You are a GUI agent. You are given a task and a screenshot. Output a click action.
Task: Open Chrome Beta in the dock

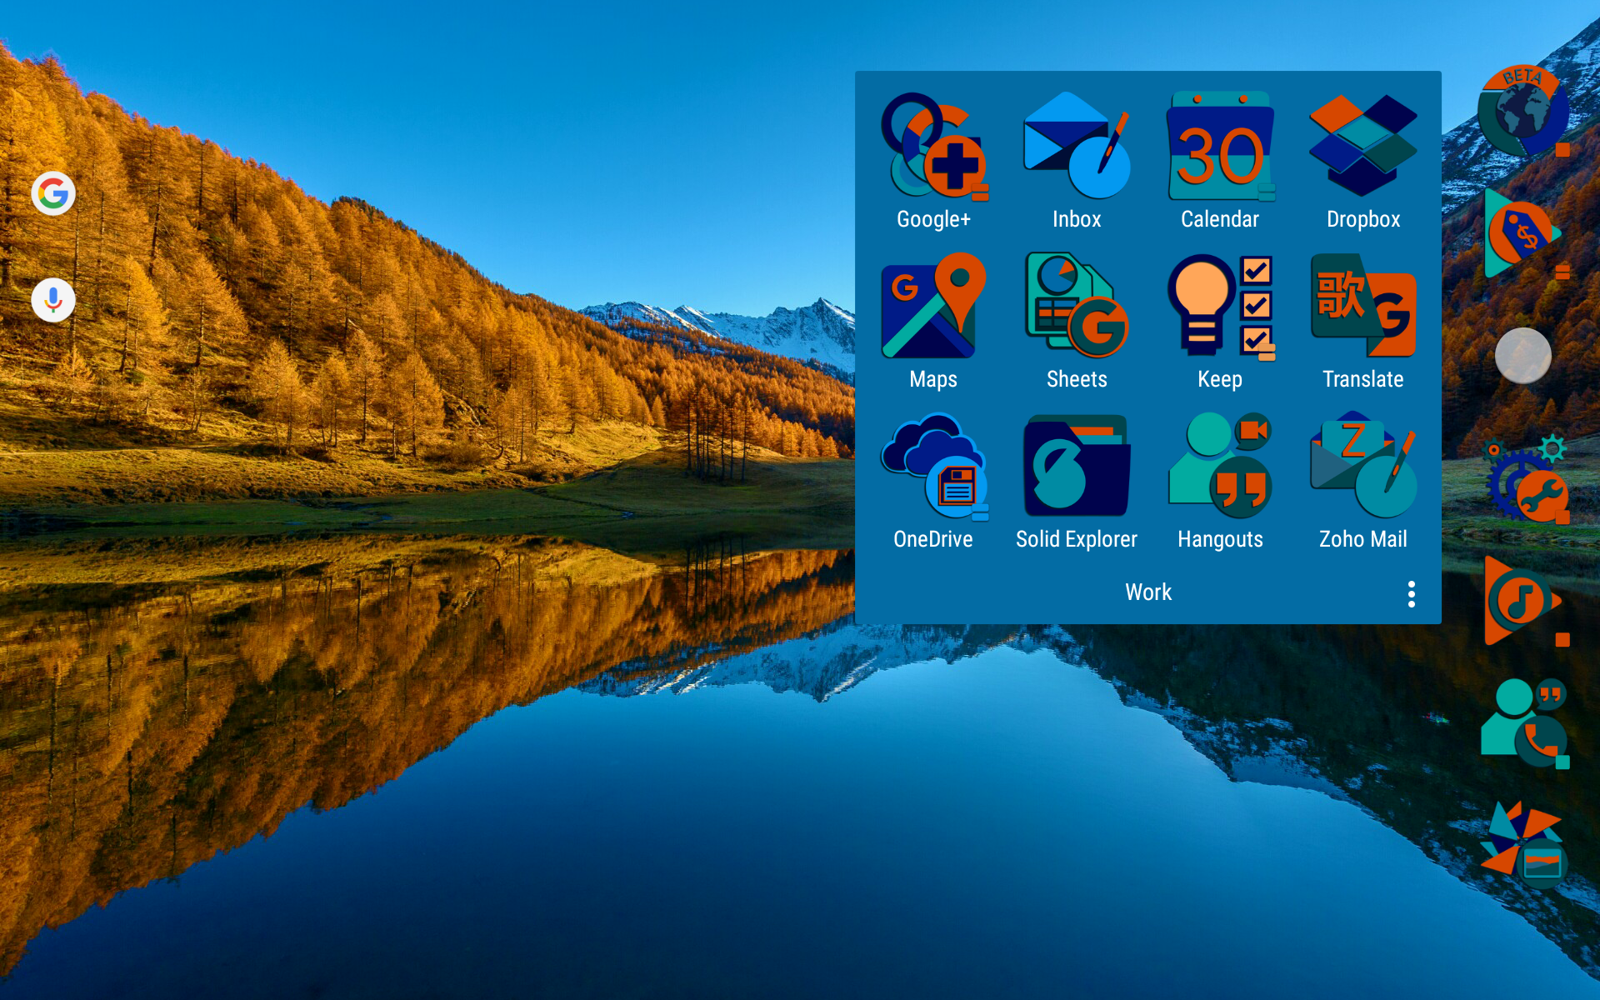1522,112
